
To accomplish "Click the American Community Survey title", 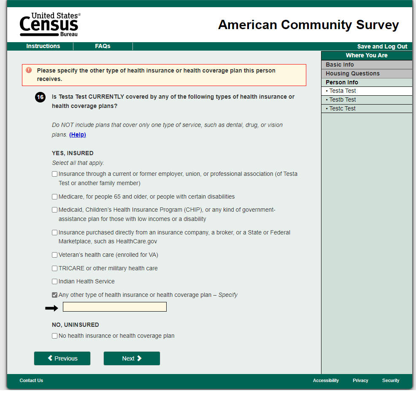I will click(308, 24).
